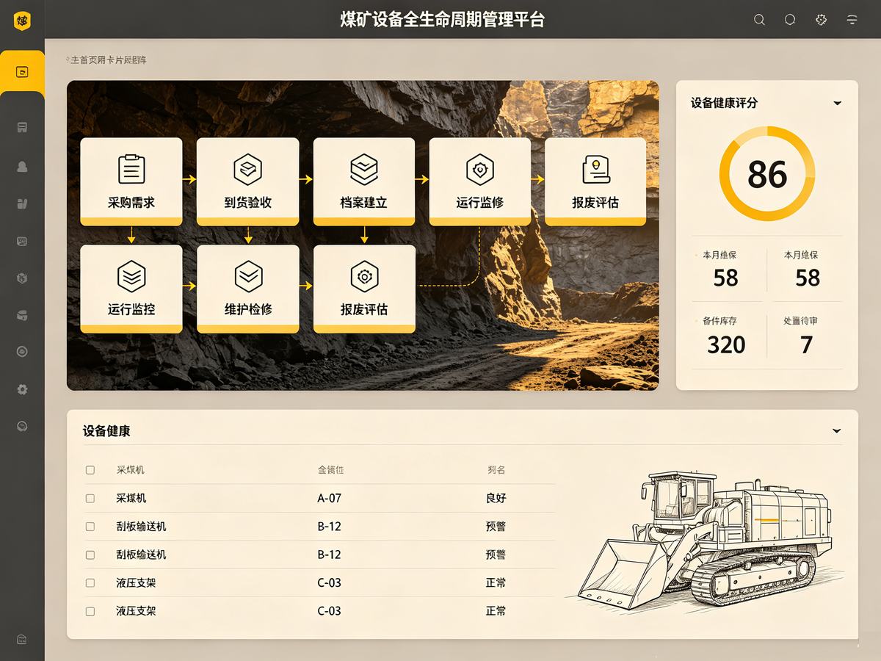The image size is (881, 661).
Task: Open the 运行监修 workflow card
Action: click(x=480, y=181)
